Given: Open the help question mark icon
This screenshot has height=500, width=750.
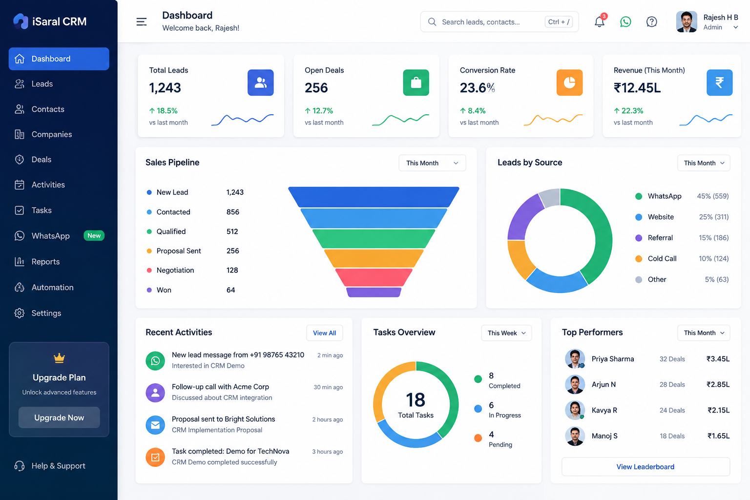Looking at the screenshot, I should [x=652, y=21].
